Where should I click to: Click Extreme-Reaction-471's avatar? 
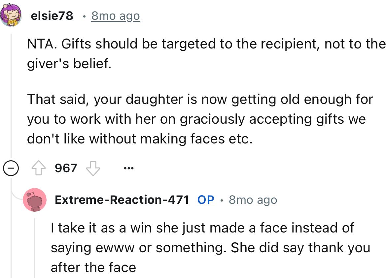pyautogui.click(x=35, y=200)
